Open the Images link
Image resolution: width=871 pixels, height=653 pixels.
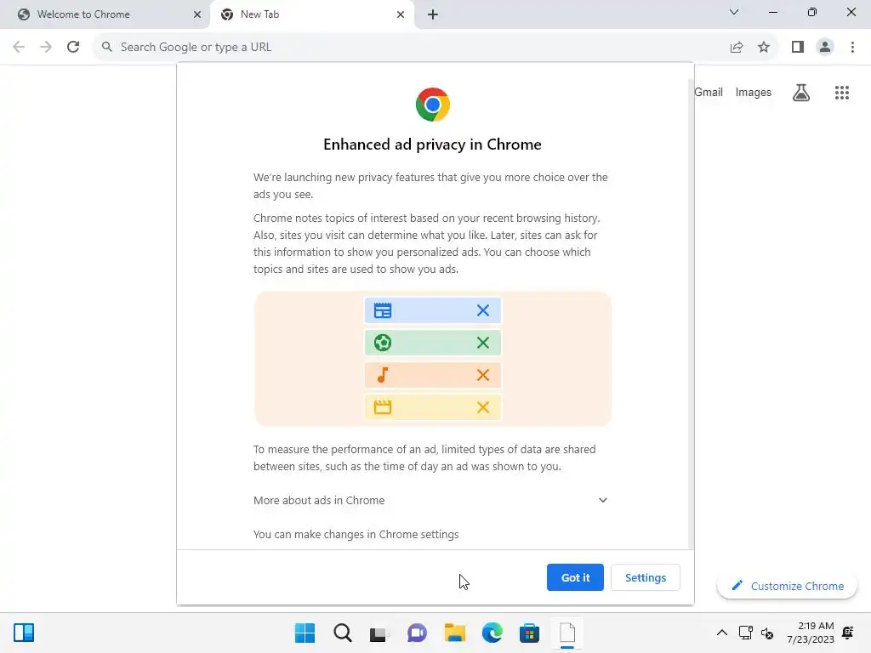tap(754, 92)
